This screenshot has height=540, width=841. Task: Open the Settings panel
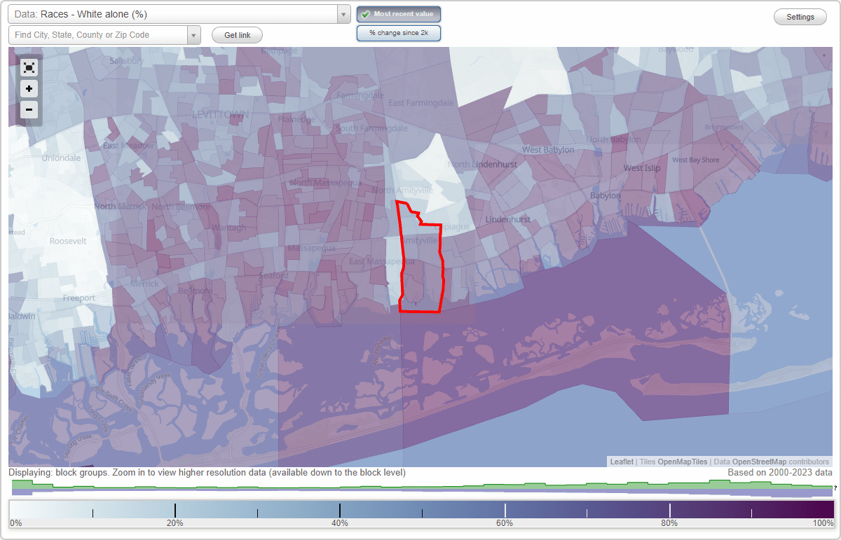800,16
